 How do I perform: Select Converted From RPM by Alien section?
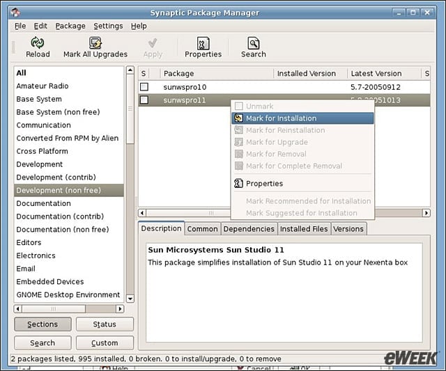point(69,138)
